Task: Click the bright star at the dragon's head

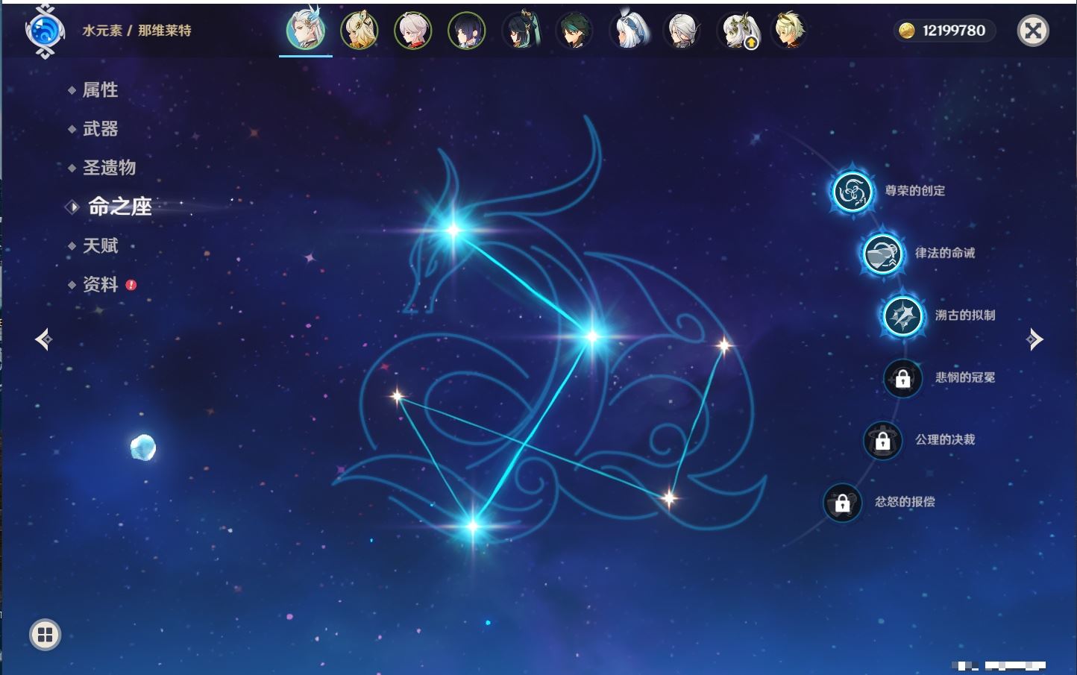Action: pyautogui.click(x=453, y=230)
